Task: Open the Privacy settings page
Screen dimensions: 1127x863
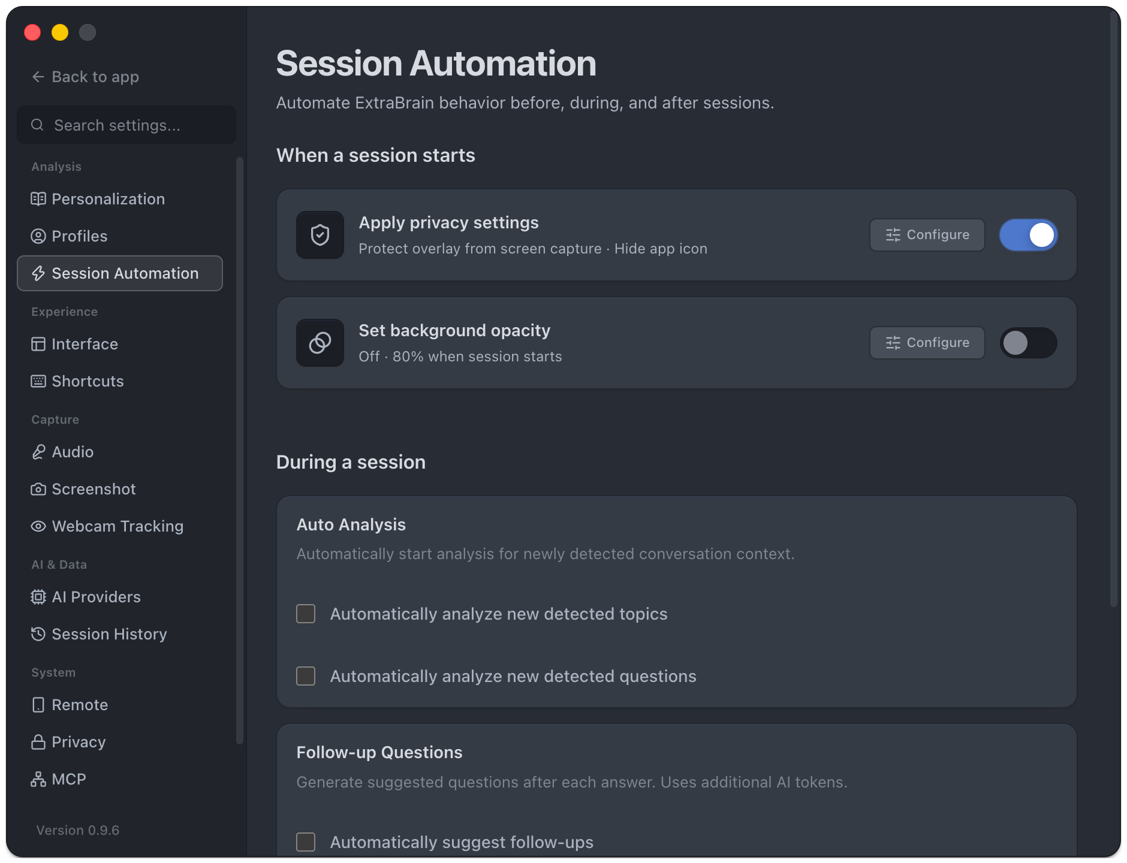Action: click(x=120, y=742)
